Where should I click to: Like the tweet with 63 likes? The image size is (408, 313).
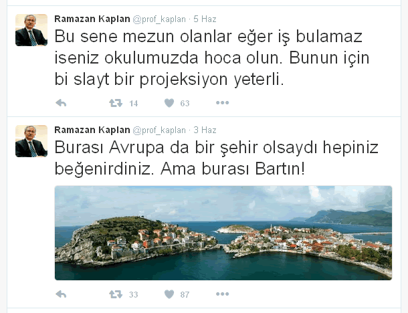point(169,103)
